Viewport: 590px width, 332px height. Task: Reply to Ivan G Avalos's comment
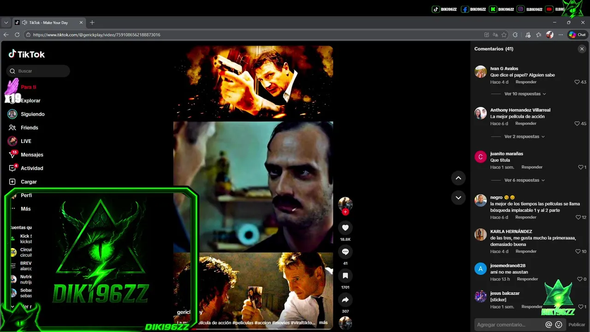tap(526, 82)
